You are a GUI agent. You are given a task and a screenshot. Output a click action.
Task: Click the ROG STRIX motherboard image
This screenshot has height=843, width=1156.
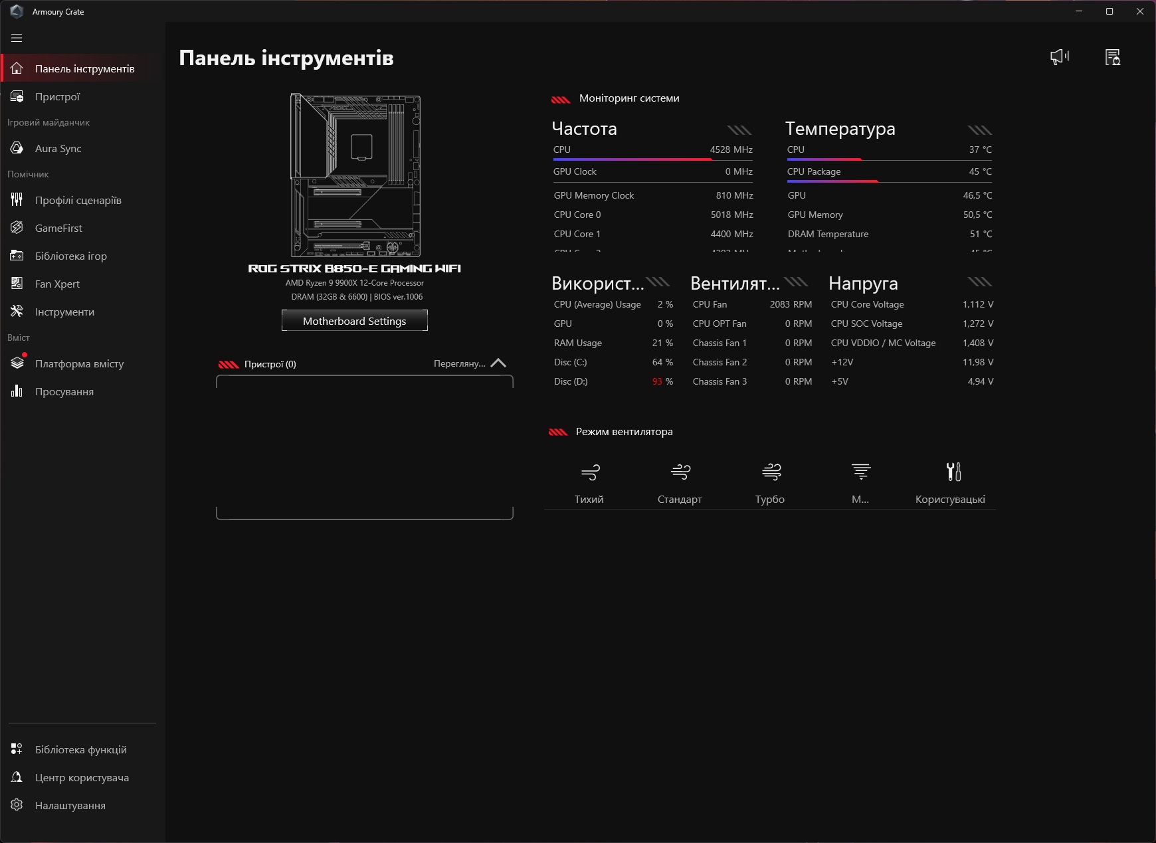(355, 175)
